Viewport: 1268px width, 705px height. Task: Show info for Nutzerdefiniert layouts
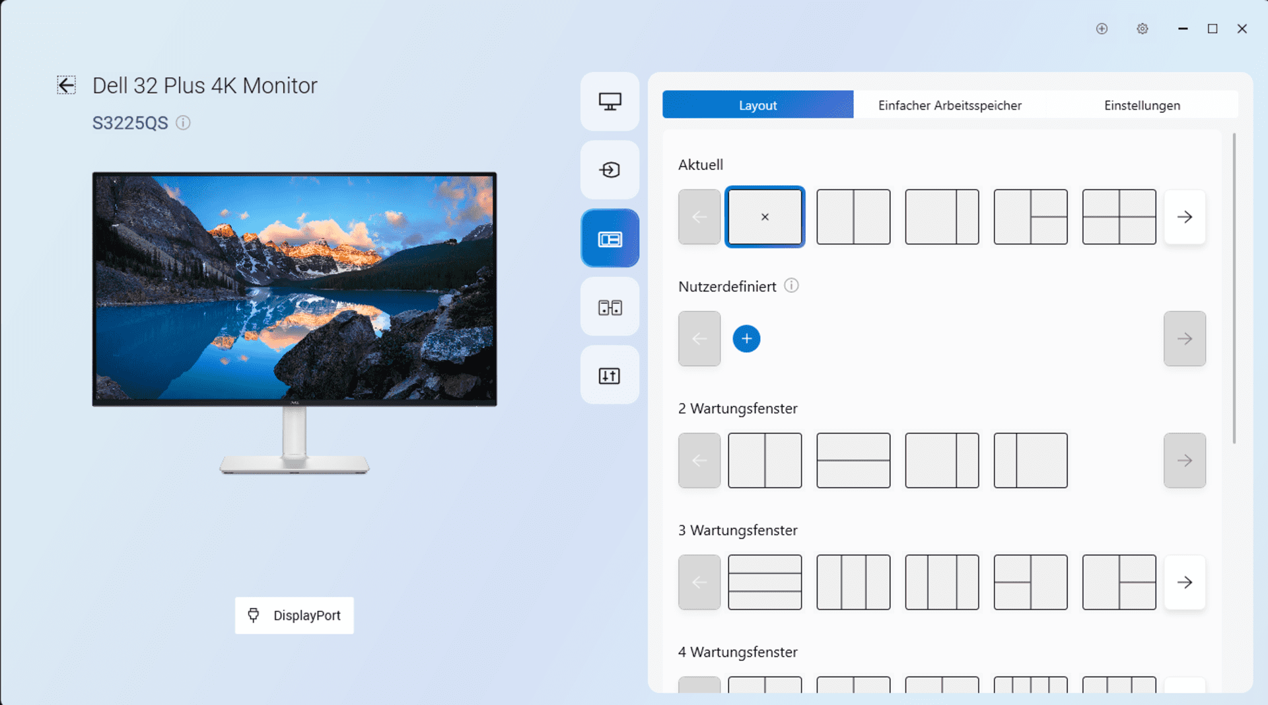(791, 285)
